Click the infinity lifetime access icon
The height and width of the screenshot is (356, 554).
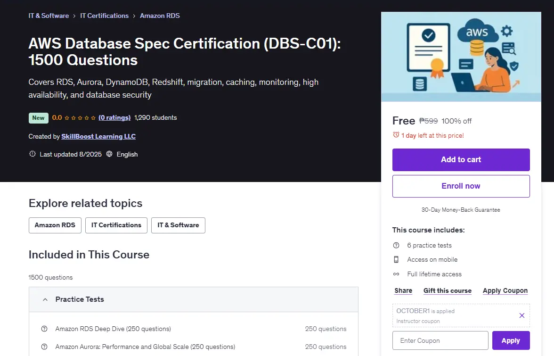396,274
